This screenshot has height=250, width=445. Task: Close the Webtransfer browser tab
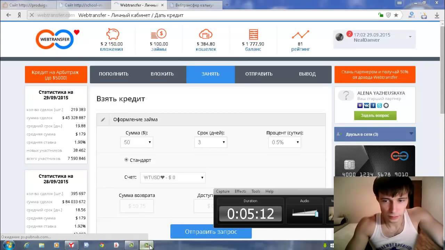coord(162,5)
